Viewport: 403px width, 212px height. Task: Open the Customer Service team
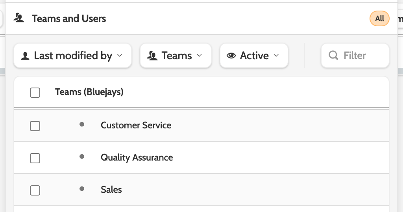click(136, 125)
